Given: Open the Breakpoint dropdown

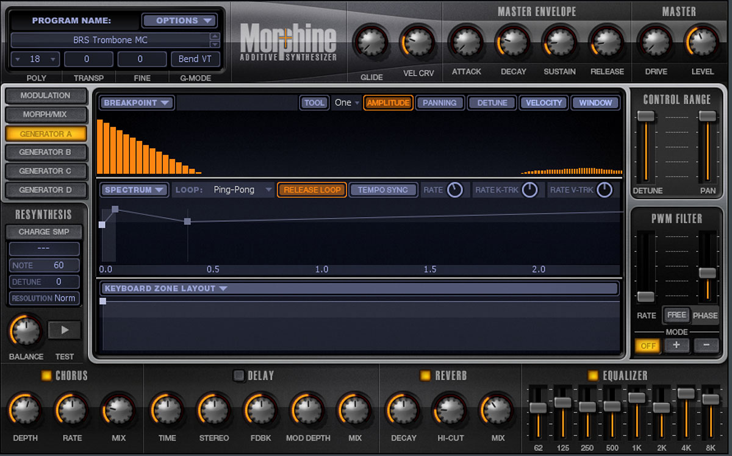Looking at the screenshot, I should 137,102.
